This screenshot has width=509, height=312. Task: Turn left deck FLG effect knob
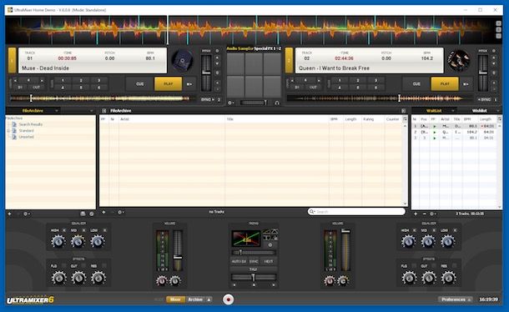point(58,278)
